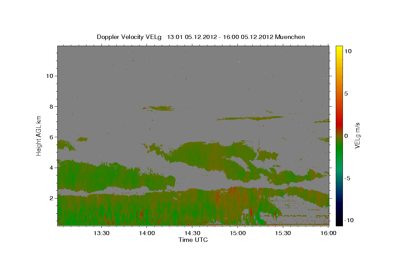The height and width of the screenshot is (271, 407).
Task: Click the 'VELg m/s' colorbar label
Action: tap(357, 135)
